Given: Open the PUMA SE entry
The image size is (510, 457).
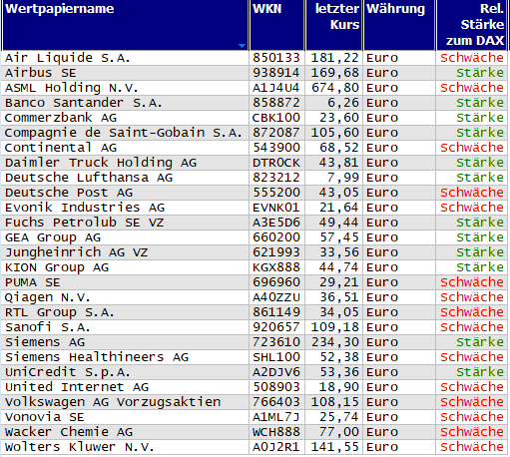Looking at the screenshot, I should pyautogui.click(x=33, y=282).
